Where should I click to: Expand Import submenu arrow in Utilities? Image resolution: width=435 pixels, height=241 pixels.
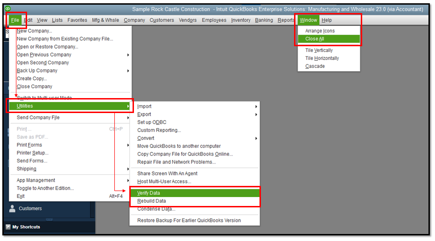256,106
